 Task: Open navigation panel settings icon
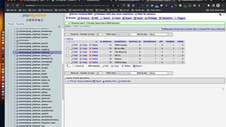click(x=39, y=20)
